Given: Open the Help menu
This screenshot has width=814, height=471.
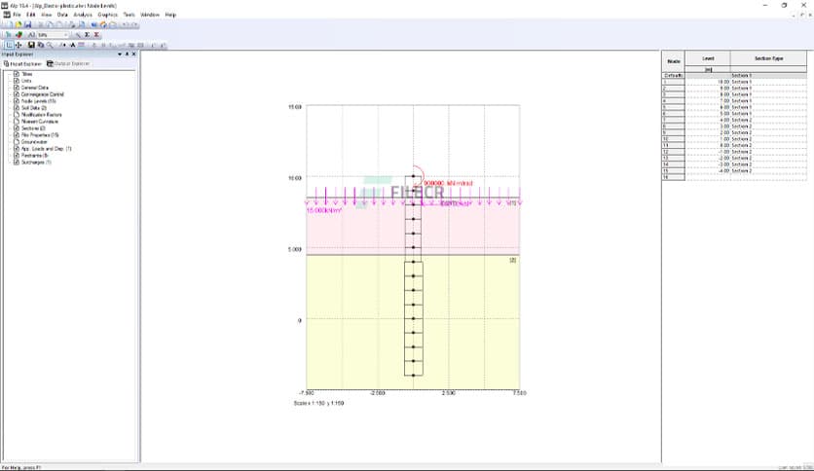Looking at the screenshot, I should tap(170, 15).
